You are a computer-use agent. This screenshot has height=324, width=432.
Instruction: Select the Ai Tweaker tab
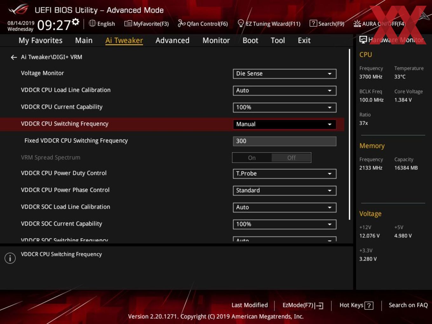pos(124,40)
